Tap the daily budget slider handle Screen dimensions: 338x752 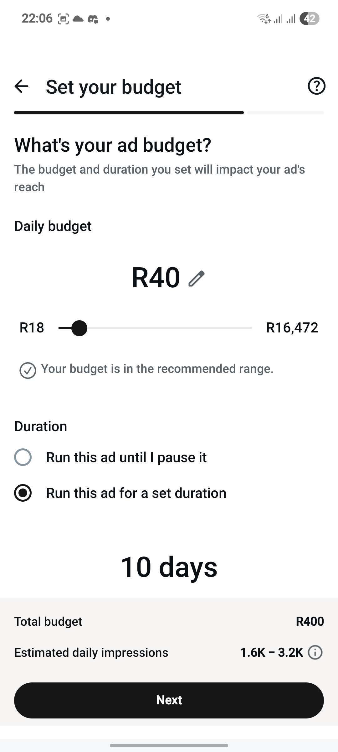tap(79, 328)
